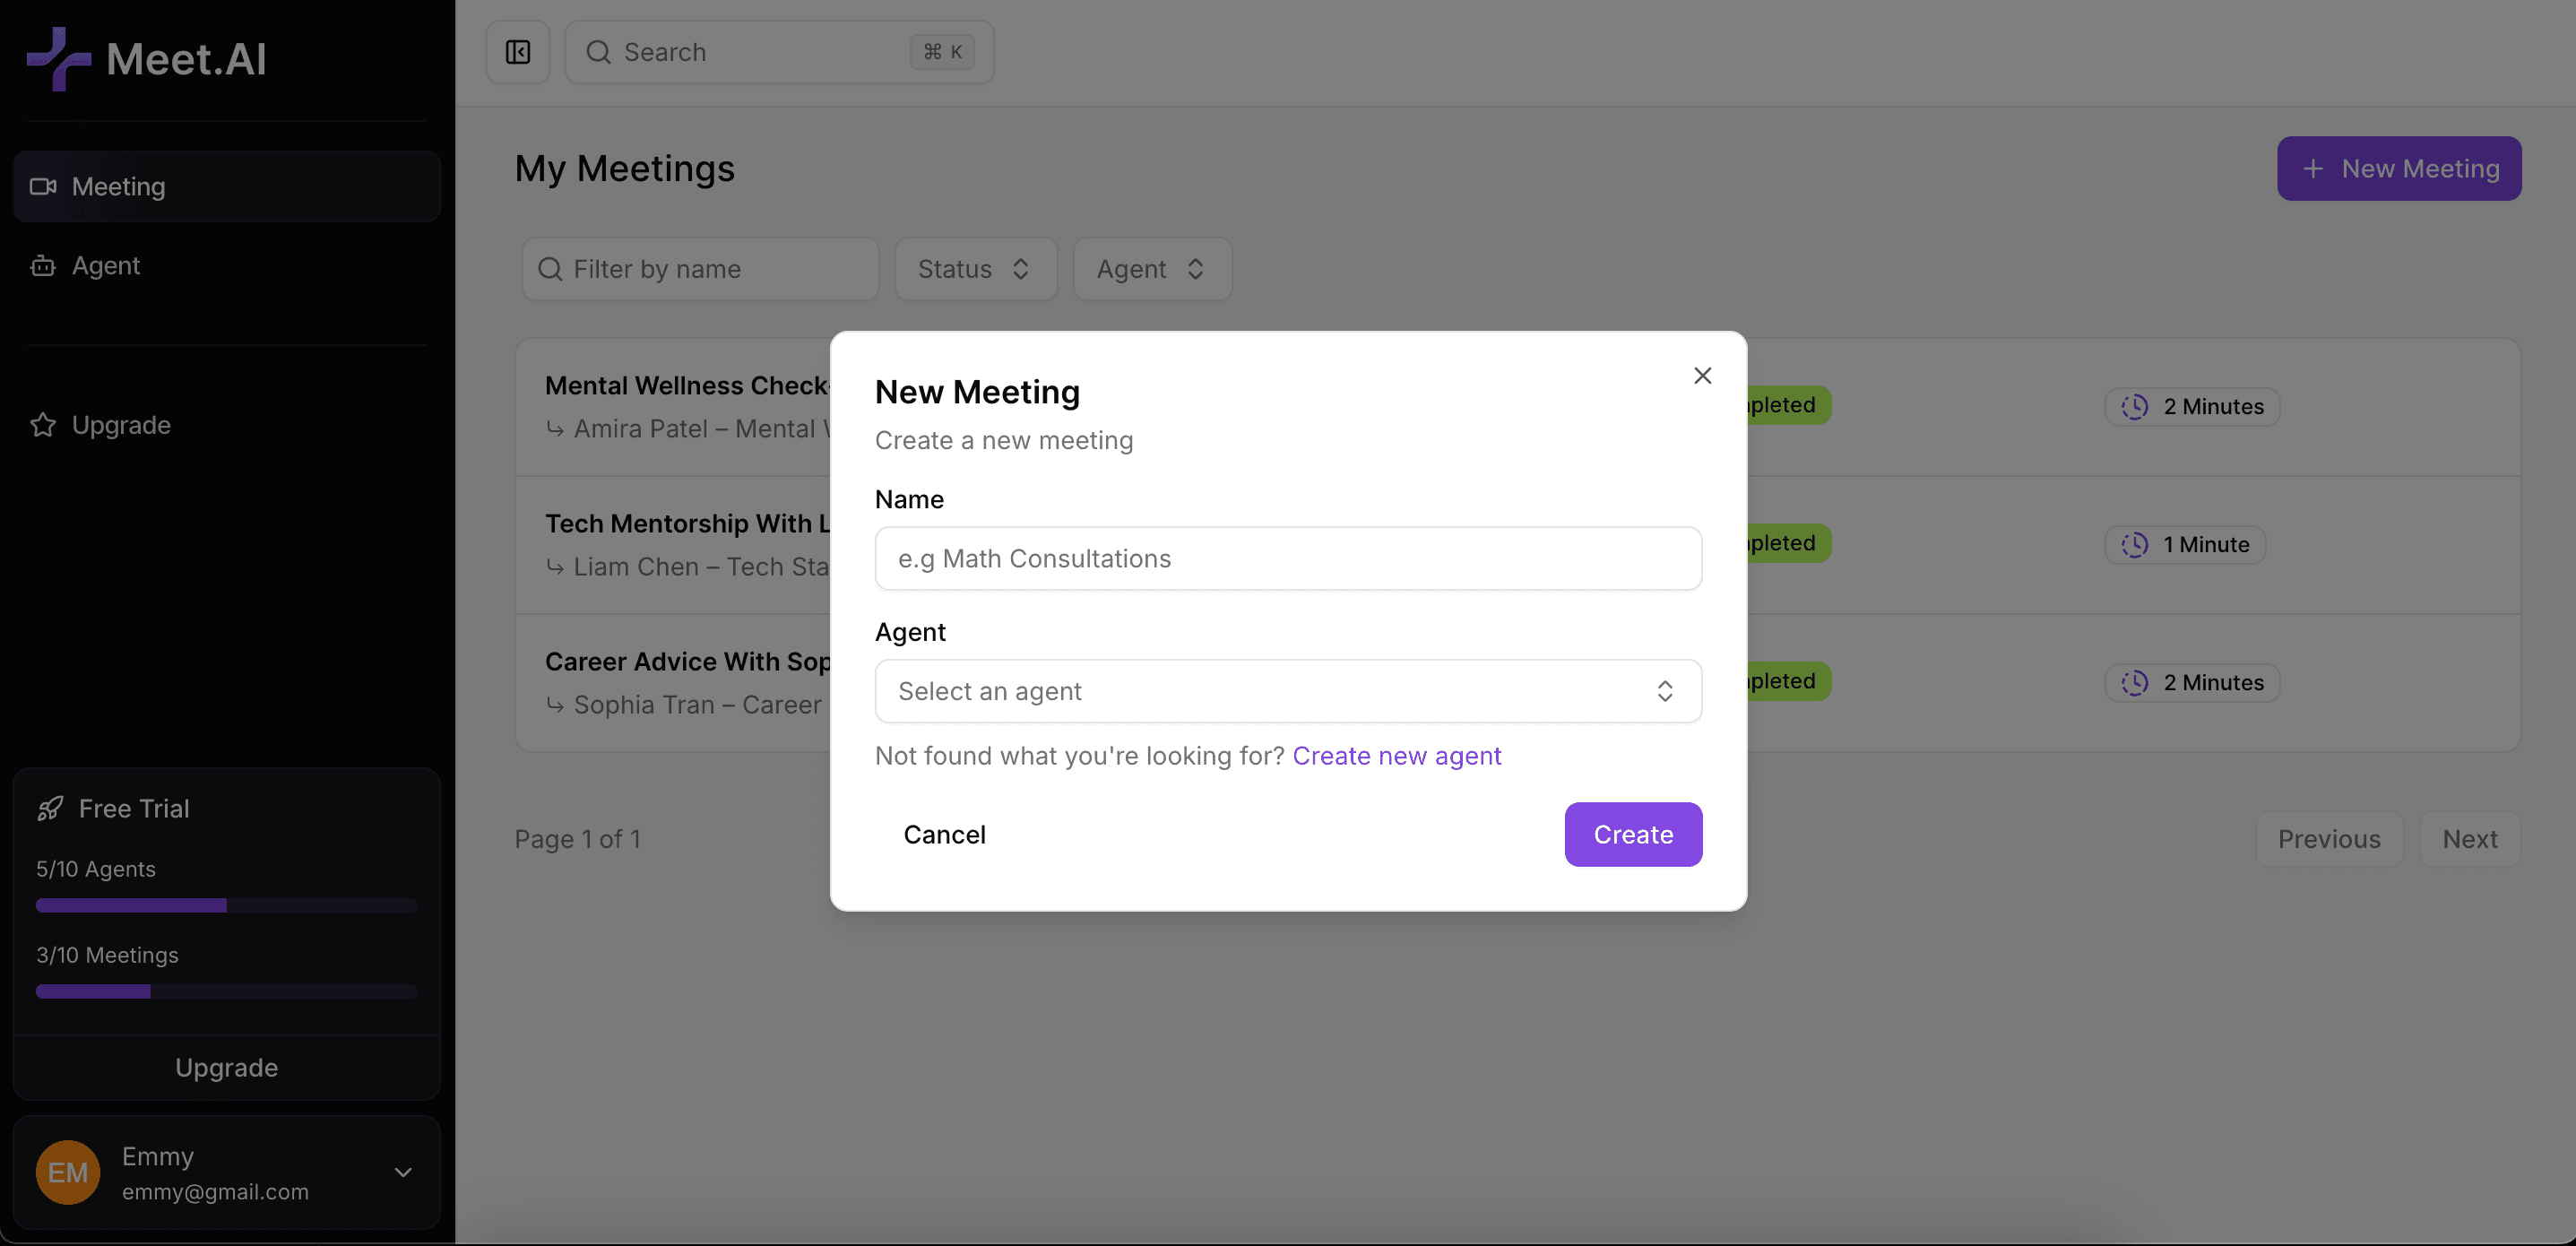Click the Agents usage progress bar

point(225,906)
